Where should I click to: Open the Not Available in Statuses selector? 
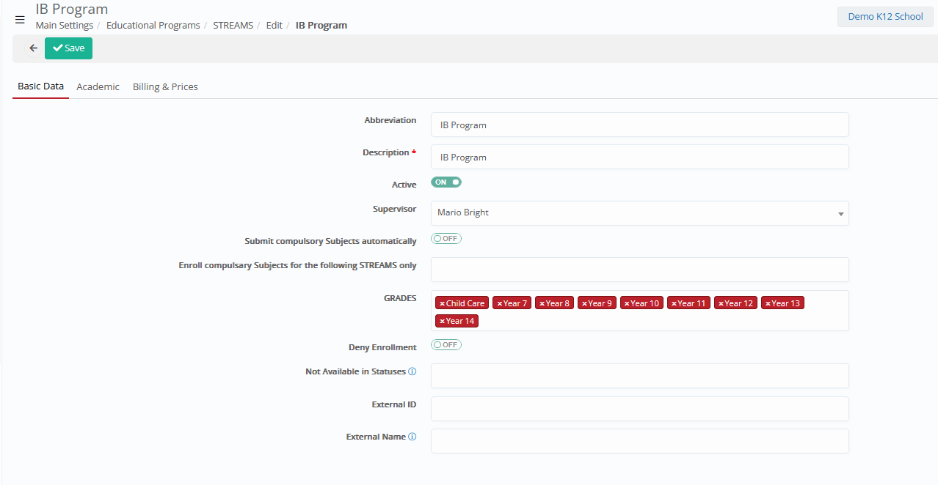tap(639, 376)
